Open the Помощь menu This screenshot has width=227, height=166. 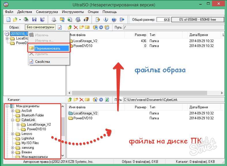pos(109,12)
